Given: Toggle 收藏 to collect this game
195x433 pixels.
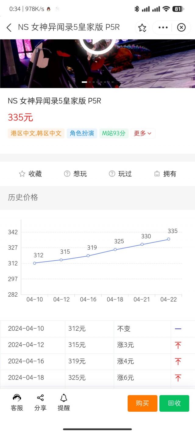Looking at the screenshot, I should coord(31,174).
